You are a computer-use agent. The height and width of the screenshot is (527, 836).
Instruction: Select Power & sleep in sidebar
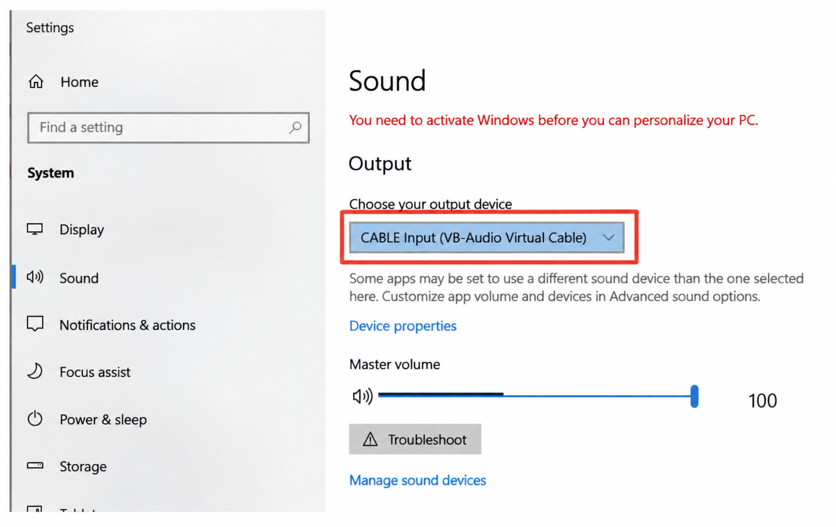click(x=103, y=420)
